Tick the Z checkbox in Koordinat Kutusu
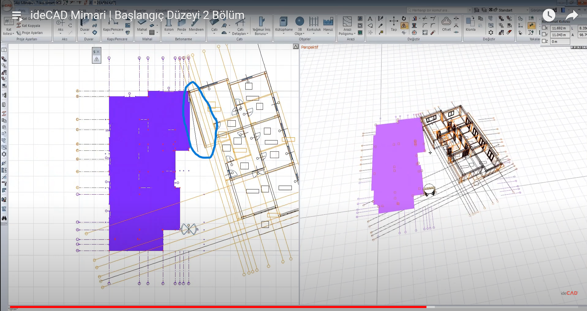Image resolution: width=587 pixels, height=311 pixels. click(x=544, y=41)
